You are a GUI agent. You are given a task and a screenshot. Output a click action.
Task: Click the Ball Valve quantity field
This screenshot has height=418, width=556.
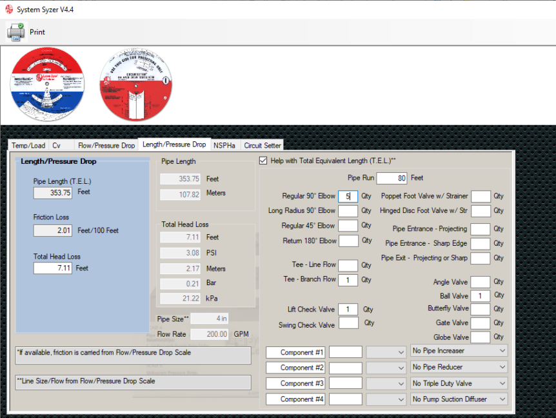pyautogui.click(x=480, y=295)
